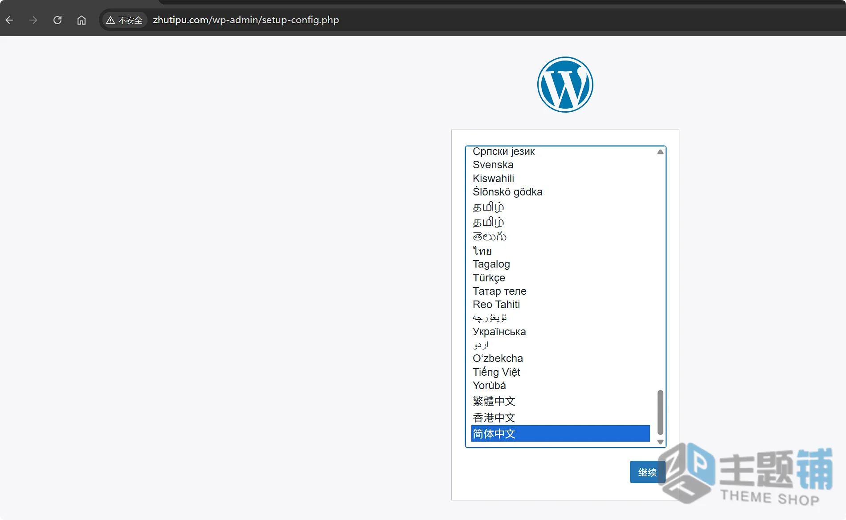
Task: Click the 继续 continue button
Action: pyautogui.click(x=647, y=472)
